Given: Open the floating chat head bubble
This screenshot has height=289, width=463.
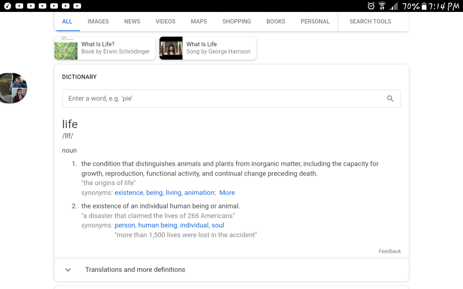Looking at the screenshot, I should point(13,88).
